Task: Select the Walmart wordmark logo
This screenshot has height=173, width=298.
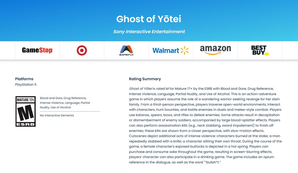Action: pos(166,51)
